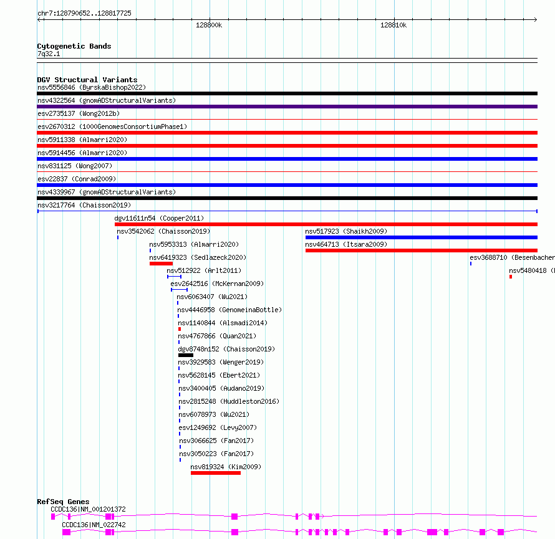Viewport: 555px width, 539px height.
Task: Click nsv6078973 (Wu2021) label
Action: (x=214, y=414)
